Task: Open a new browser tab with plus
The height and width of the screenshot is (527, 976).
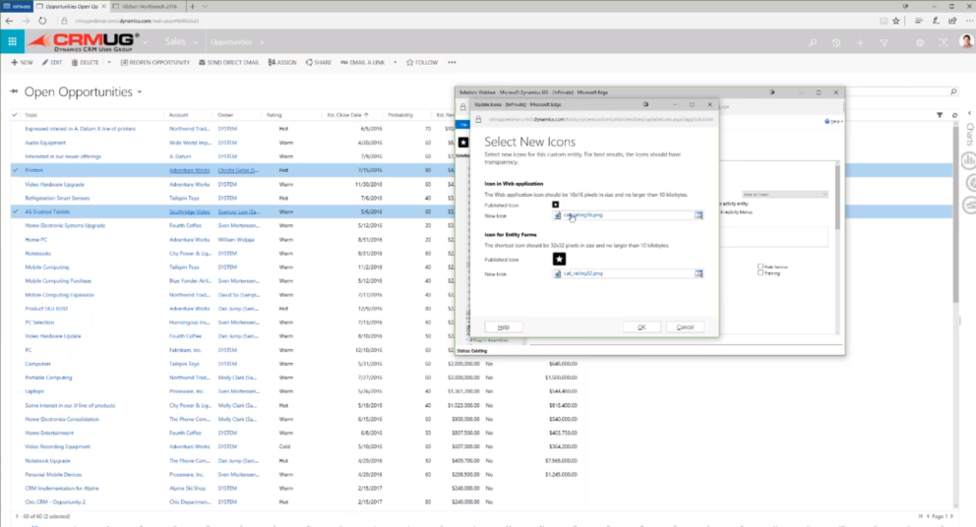Action: click(192, 6)
